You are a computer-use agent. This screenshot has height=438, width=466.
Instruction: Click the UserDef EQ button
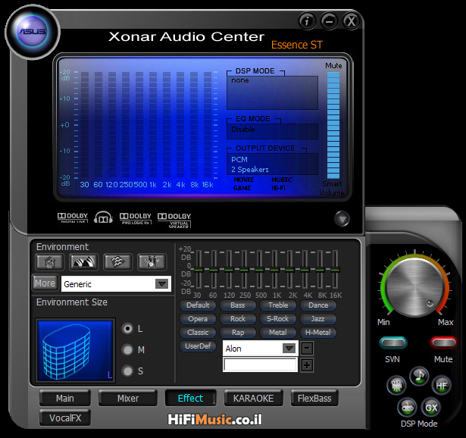tap(198, 346)
